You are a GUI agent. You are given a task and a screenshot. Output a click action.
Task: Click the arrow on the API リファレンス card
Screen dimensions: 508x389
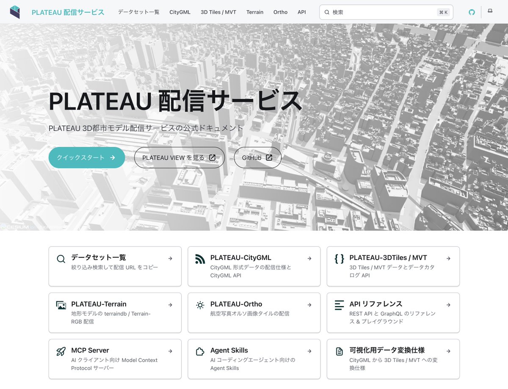[448, 305]
